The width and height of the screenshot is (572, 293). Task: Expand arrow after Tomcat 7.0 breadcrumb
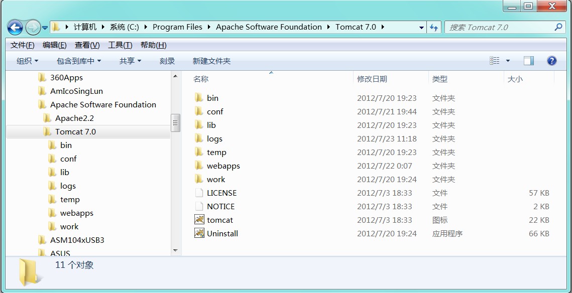[382, 27]
